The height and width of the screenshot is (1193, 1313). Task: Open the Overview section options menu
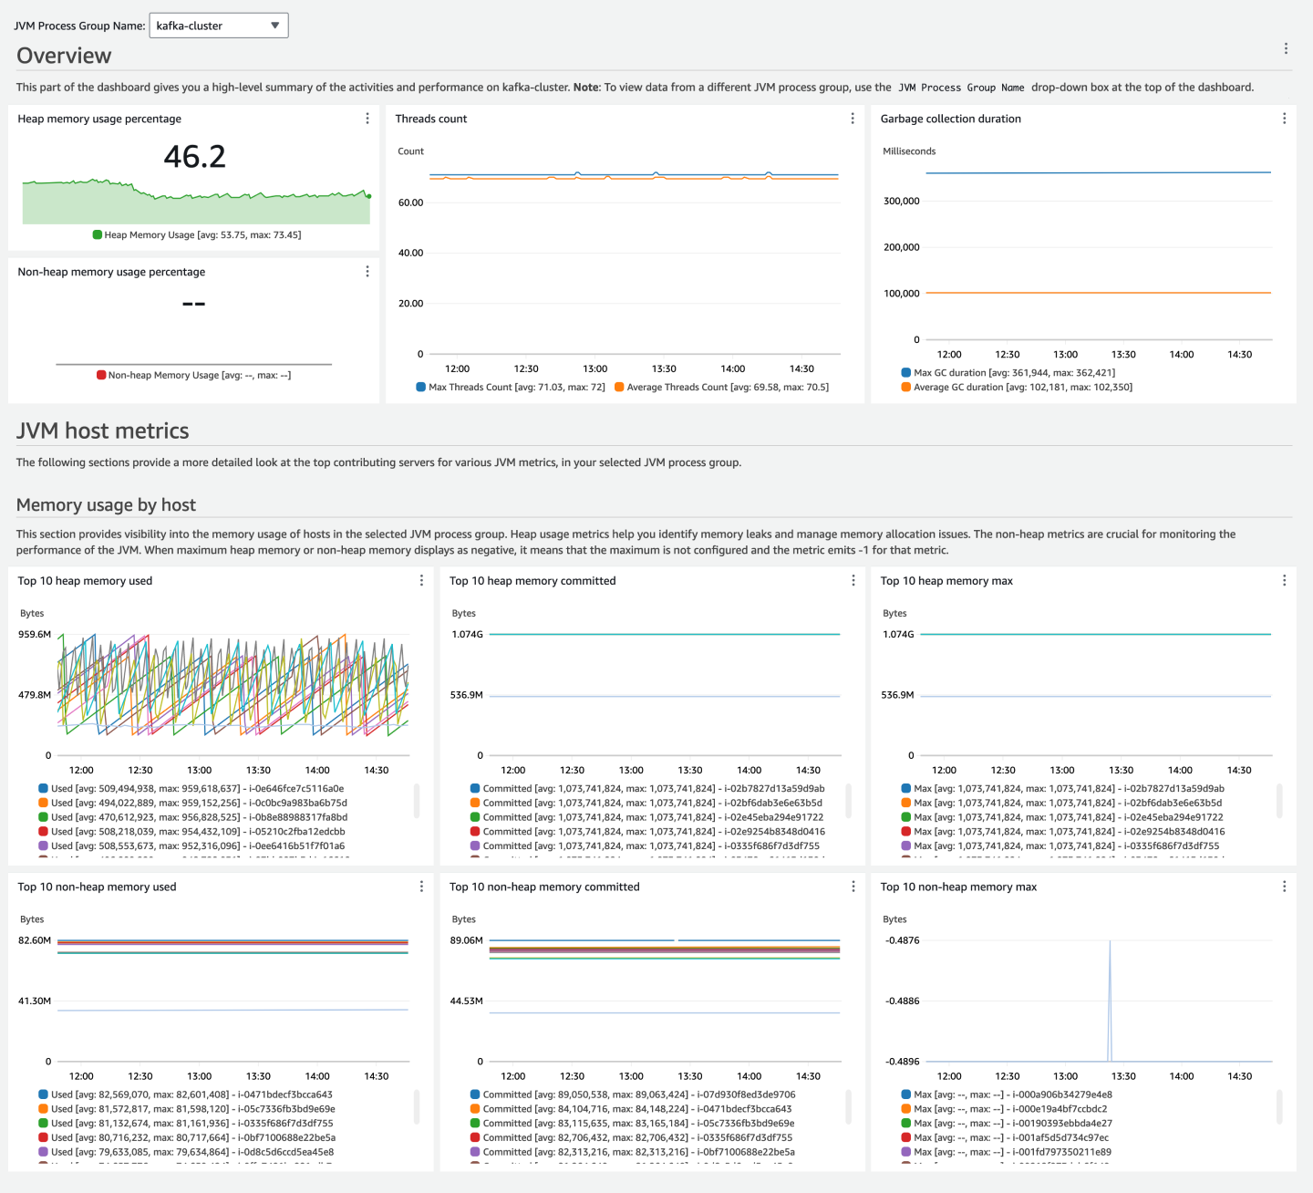coord(1287,48)
